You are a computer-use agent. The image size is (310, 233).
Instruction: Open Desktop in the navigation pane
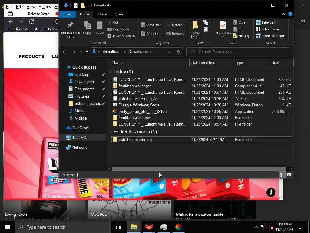click(x=82, y=75)
